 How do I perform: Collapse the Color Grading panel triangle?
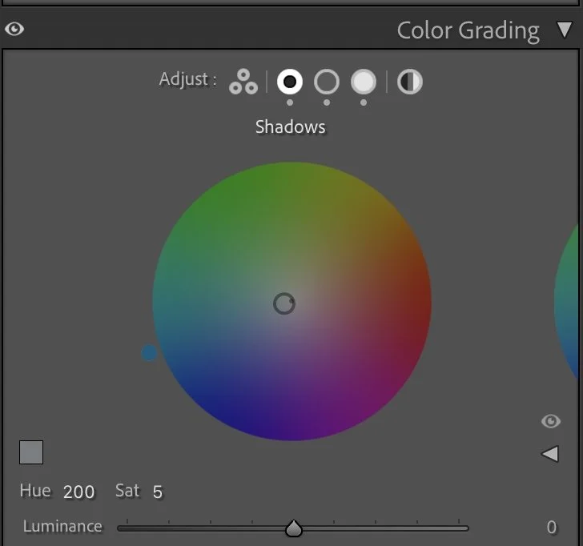tap(565, 30)
